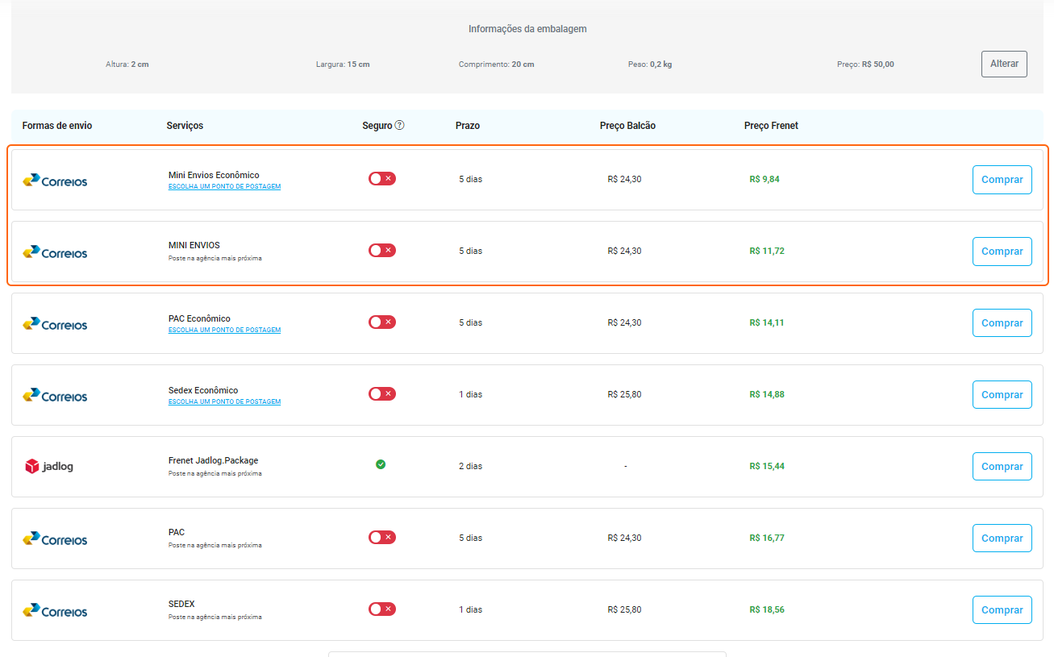Click Correios logo in the PAC row
This screenshot has height=657, width=1054.
click(x=55, y=539)
